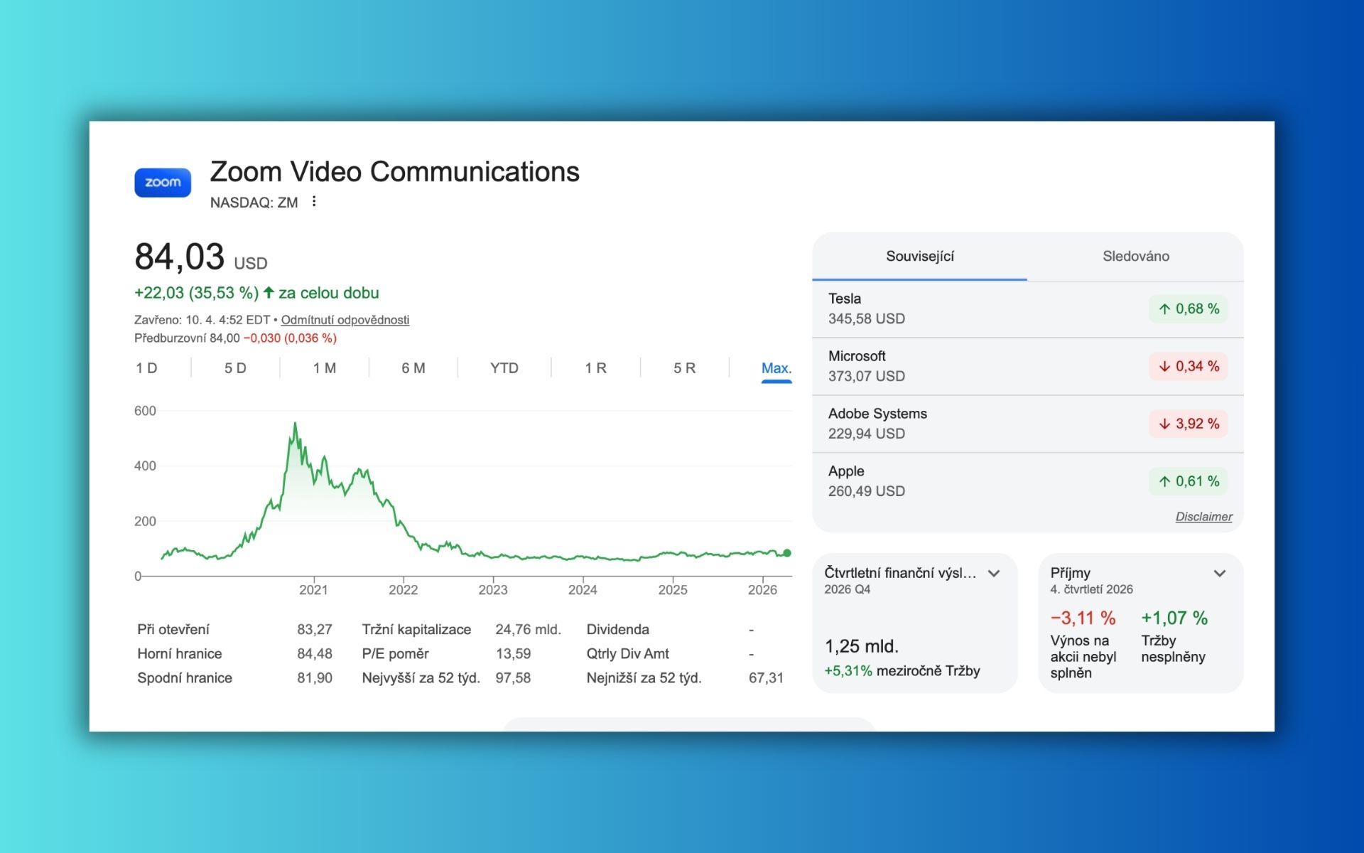Click Microsoft's red down-arrow percentage badge

[x=1188, y=367]
